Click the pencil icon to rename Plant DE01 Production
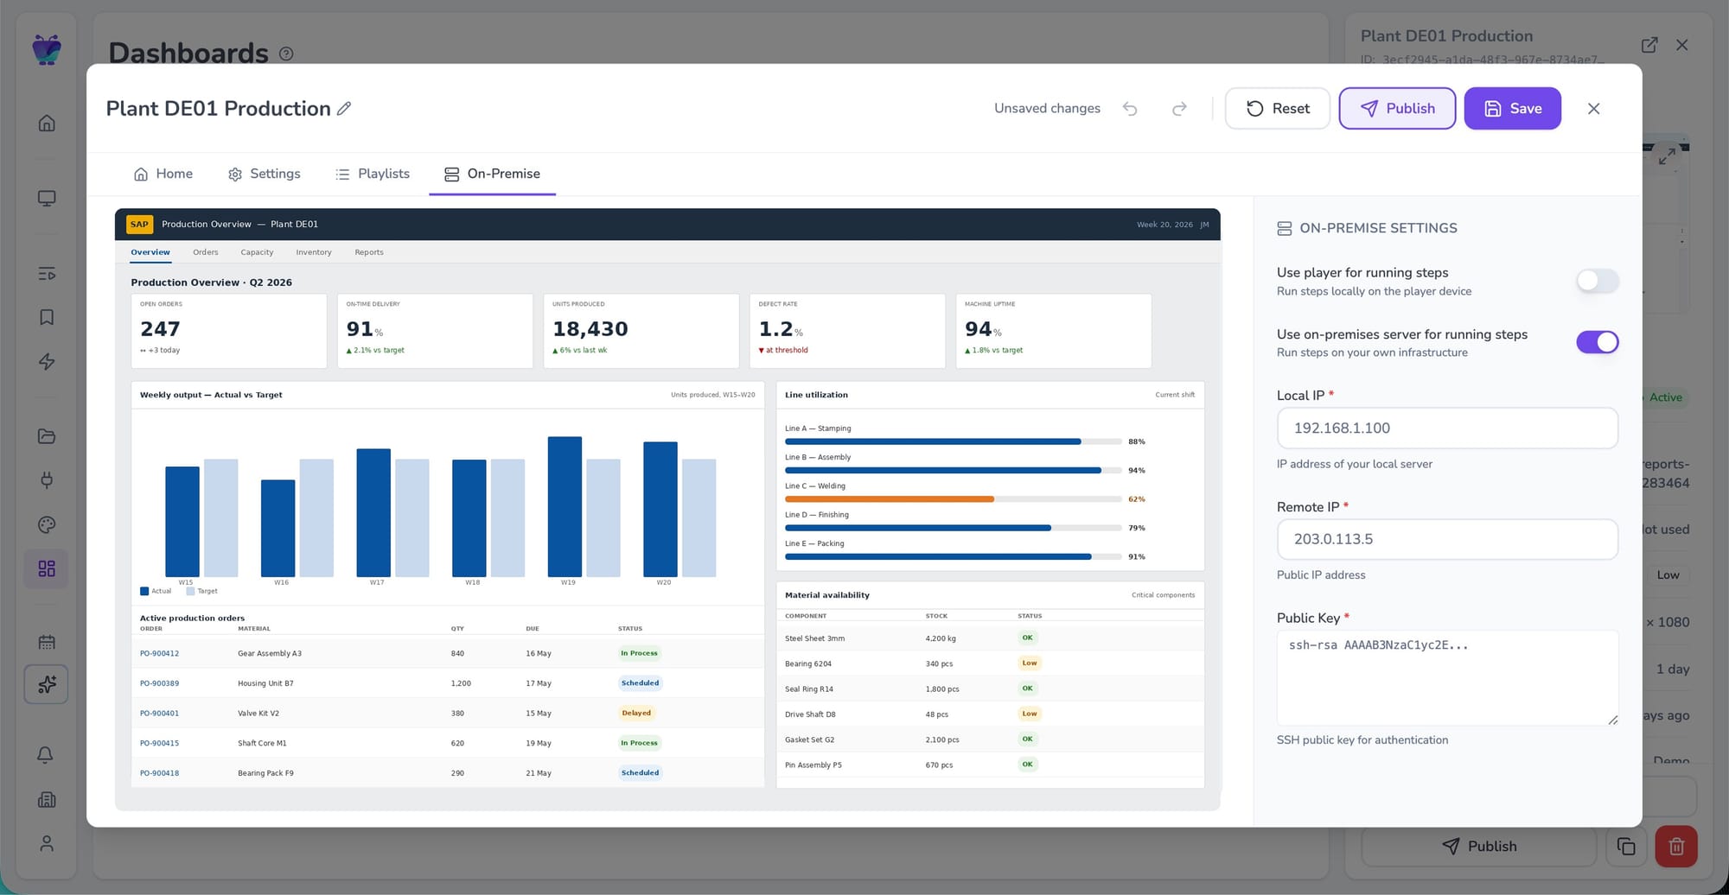This screenshot has width=1729, height=895. tap(344, 108)
